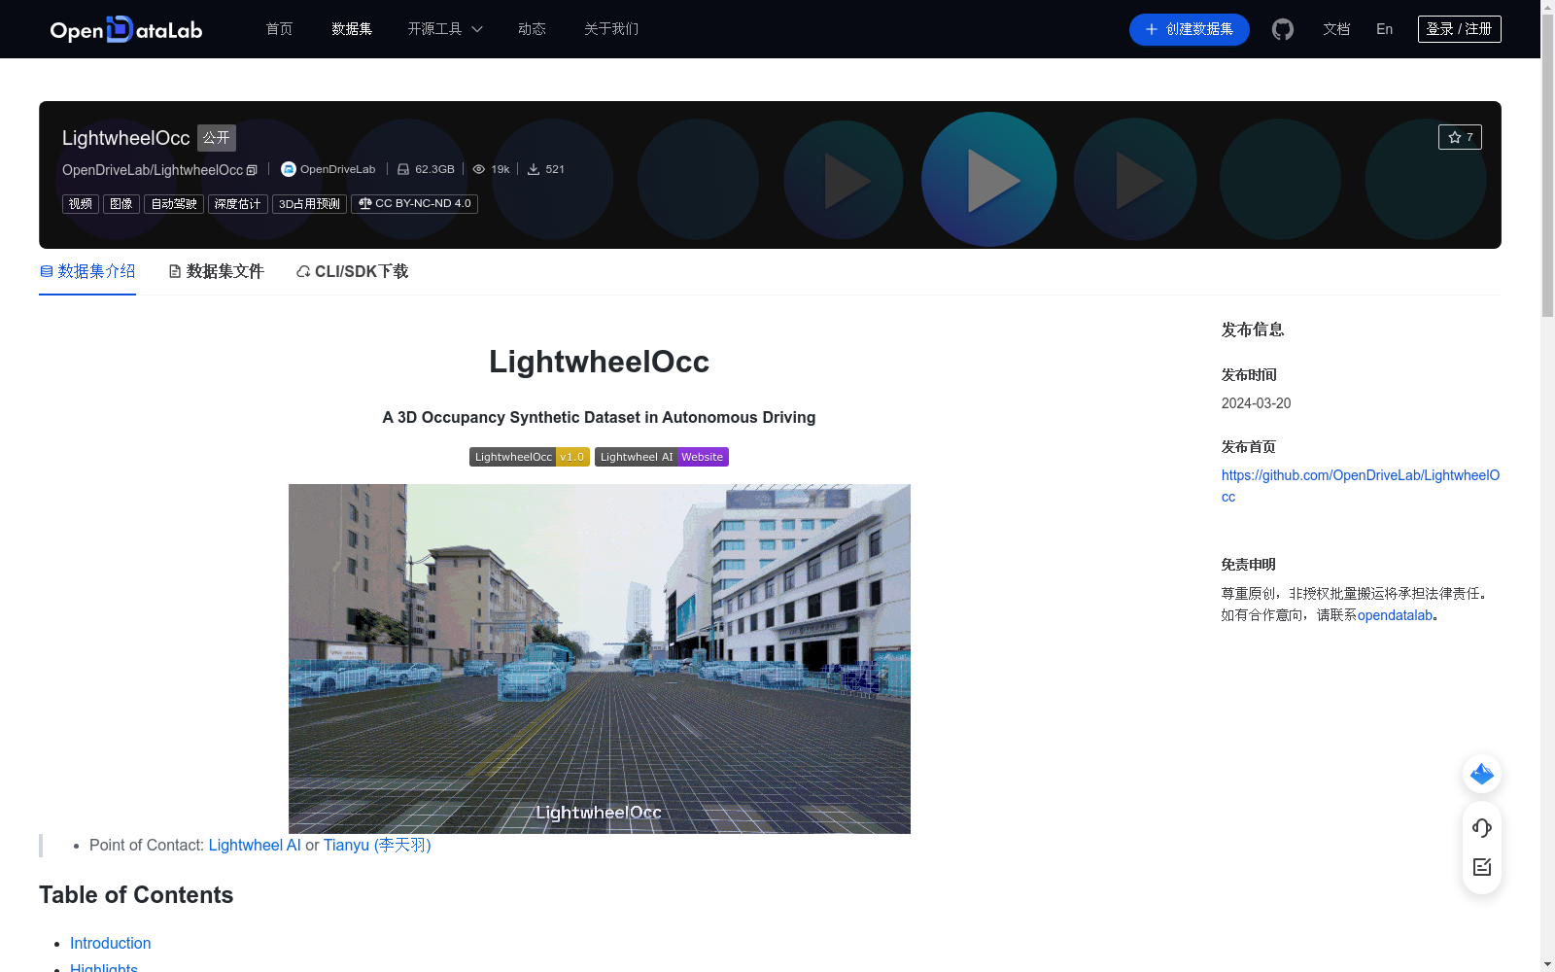Select the 视频 tag
This screenshot has width=1555, height=972.
click(81, 204)
